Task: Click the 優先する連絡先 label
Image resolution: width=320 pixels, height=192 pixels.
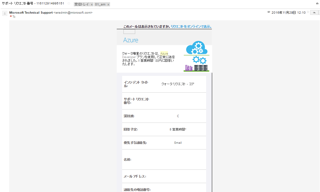Action: 135,143
